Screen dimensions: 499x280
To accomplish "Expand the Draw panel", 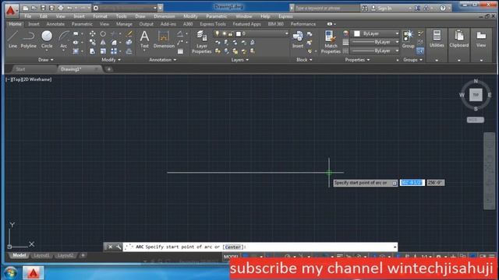I will (45, 60).
